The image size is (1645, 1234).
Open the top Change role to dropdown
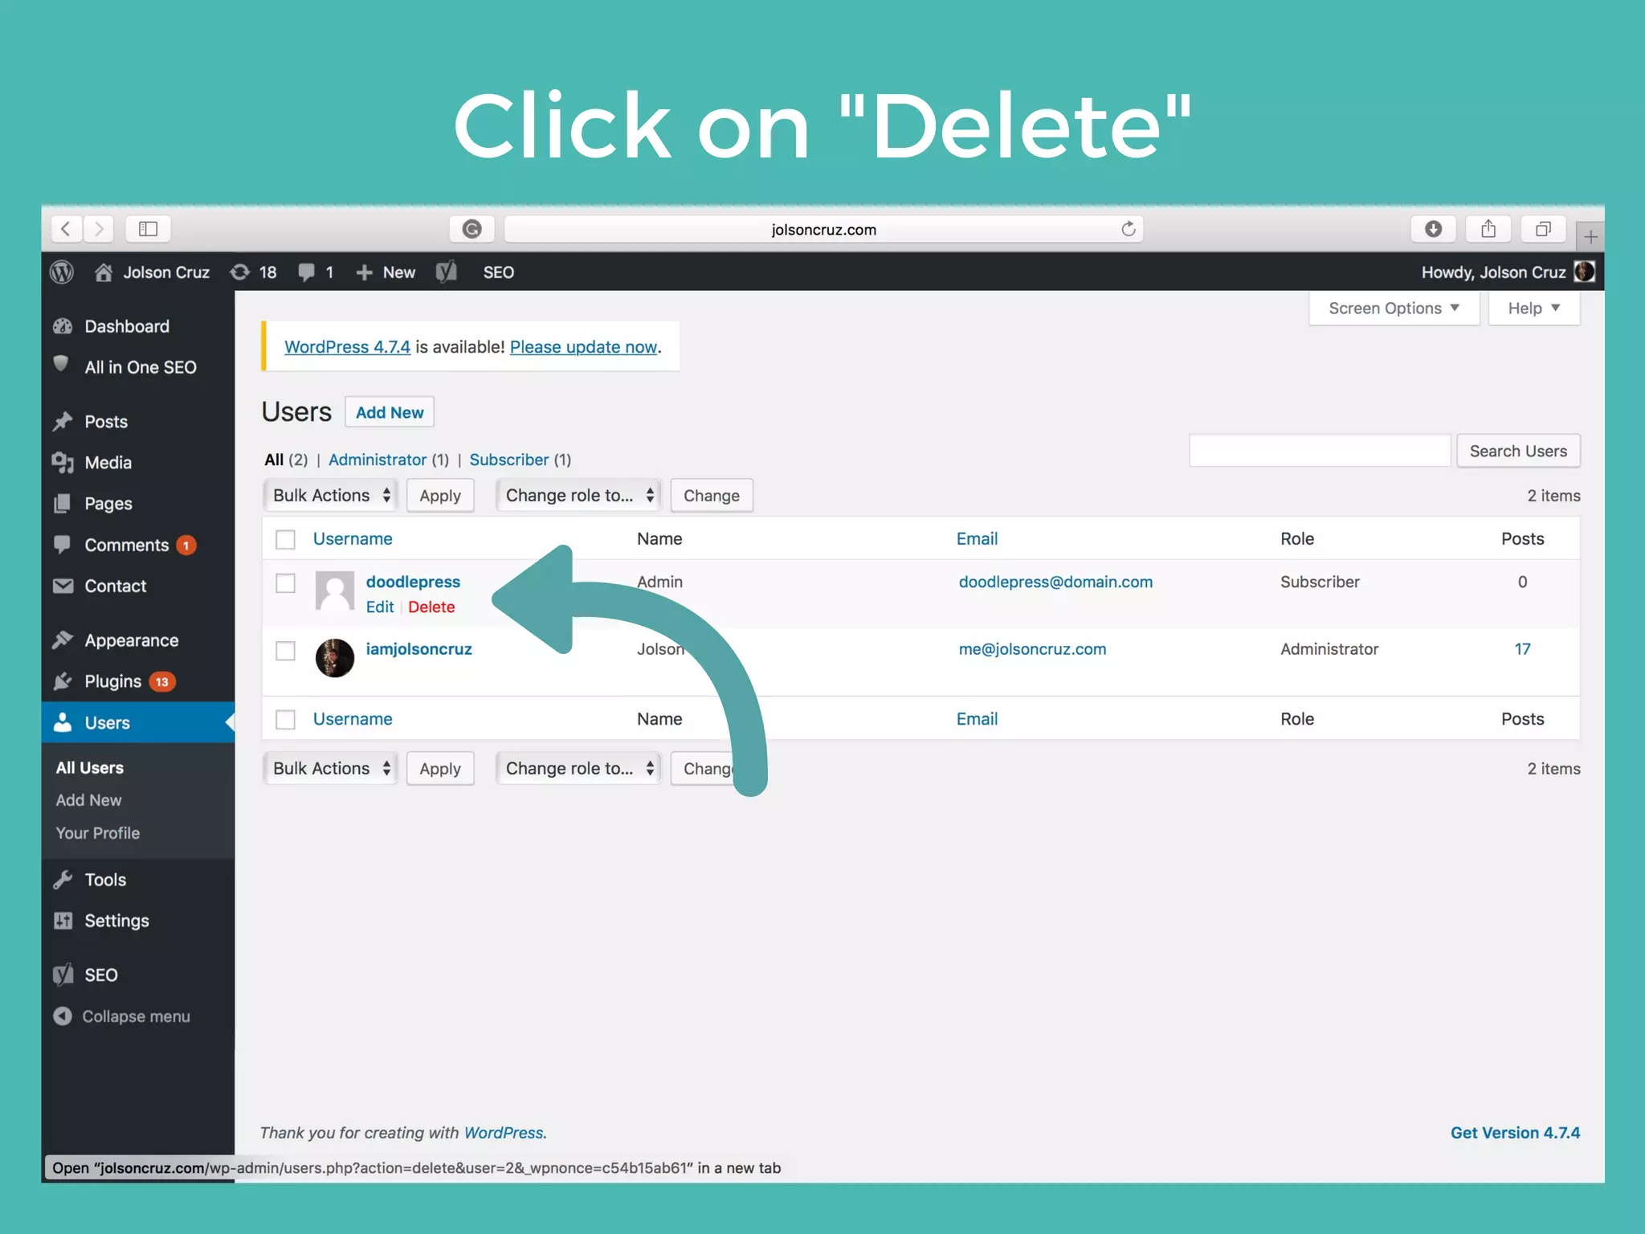578,496
